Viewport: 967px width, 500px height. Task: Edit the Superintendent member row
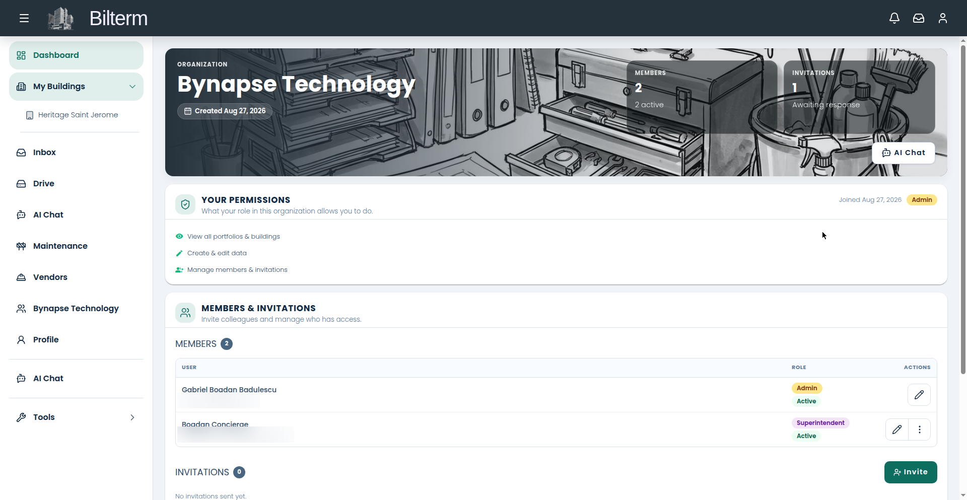(897, 430)
